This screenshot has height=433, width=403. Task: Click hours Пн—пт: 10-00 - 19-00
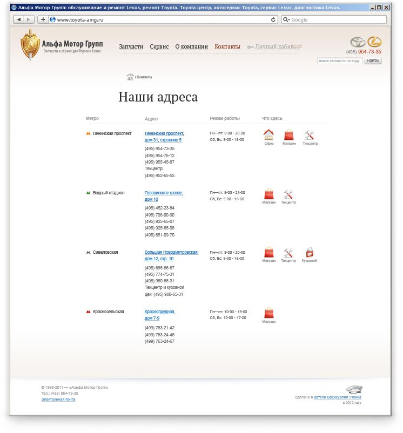229,312
